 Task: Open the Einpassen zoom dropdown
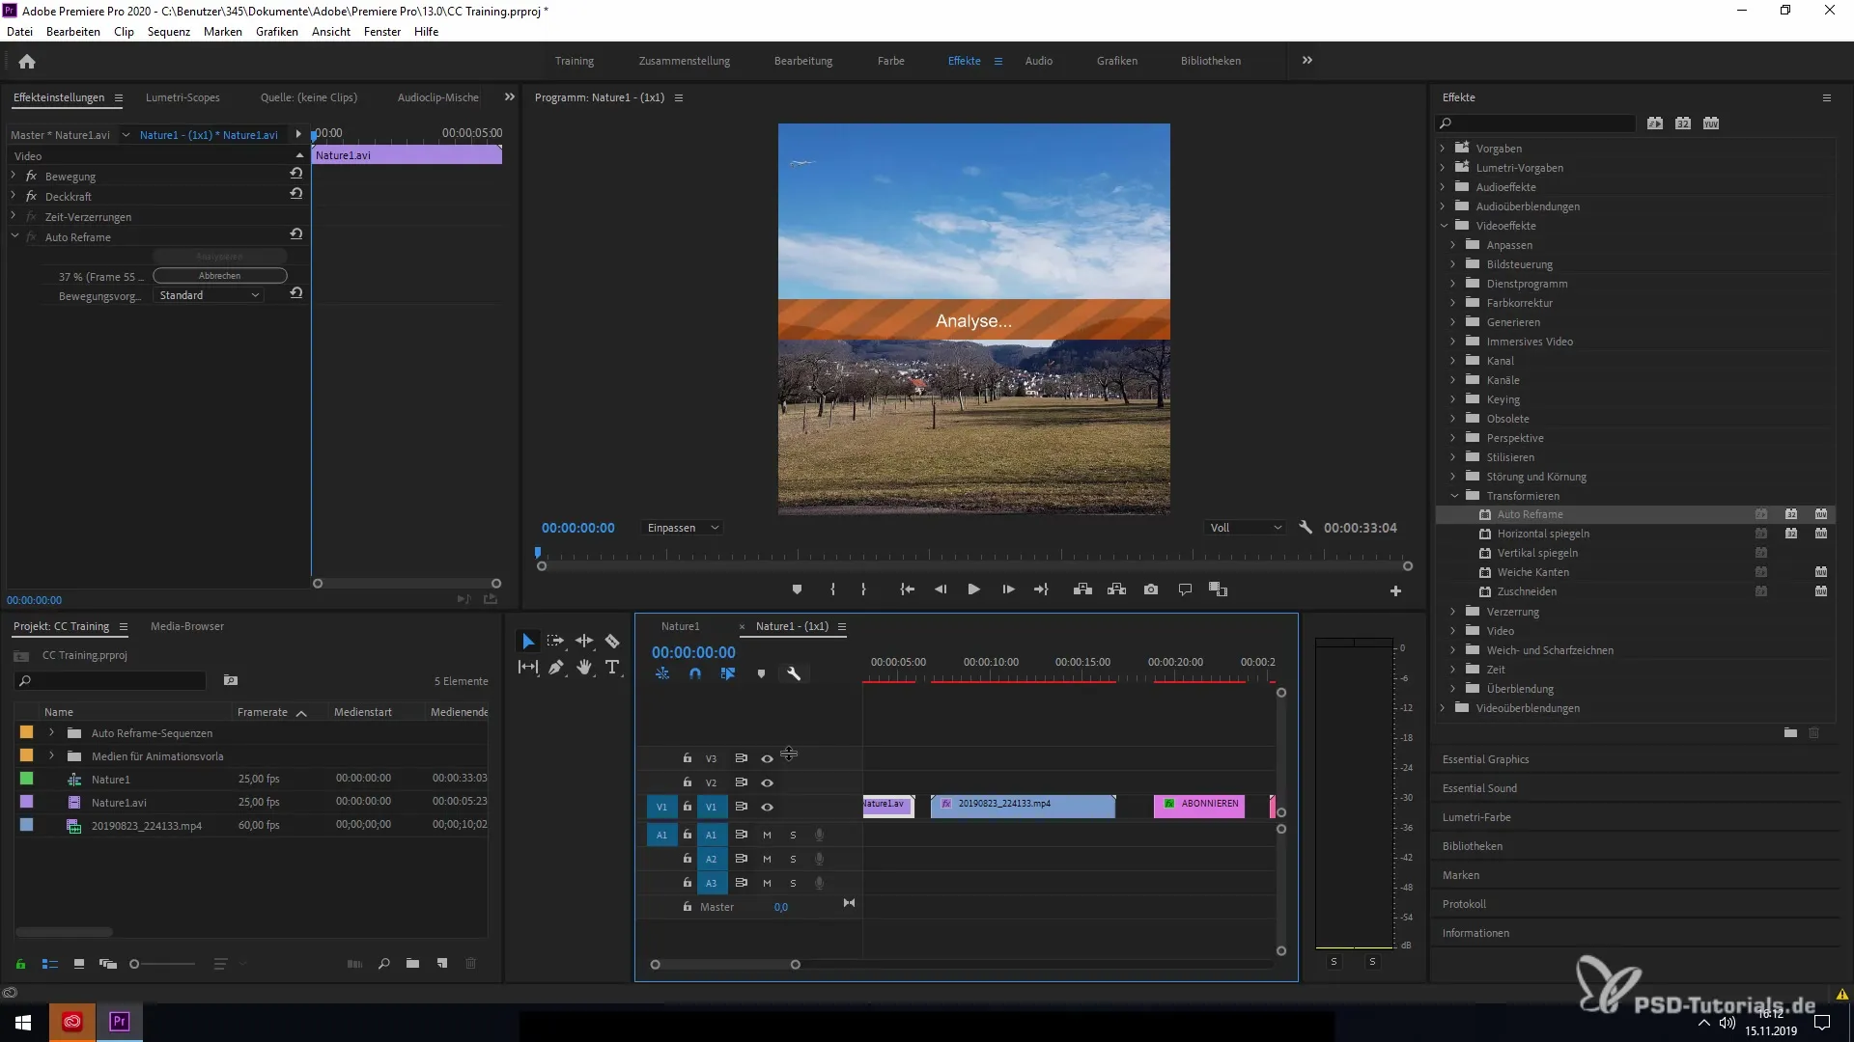point(682,528)
